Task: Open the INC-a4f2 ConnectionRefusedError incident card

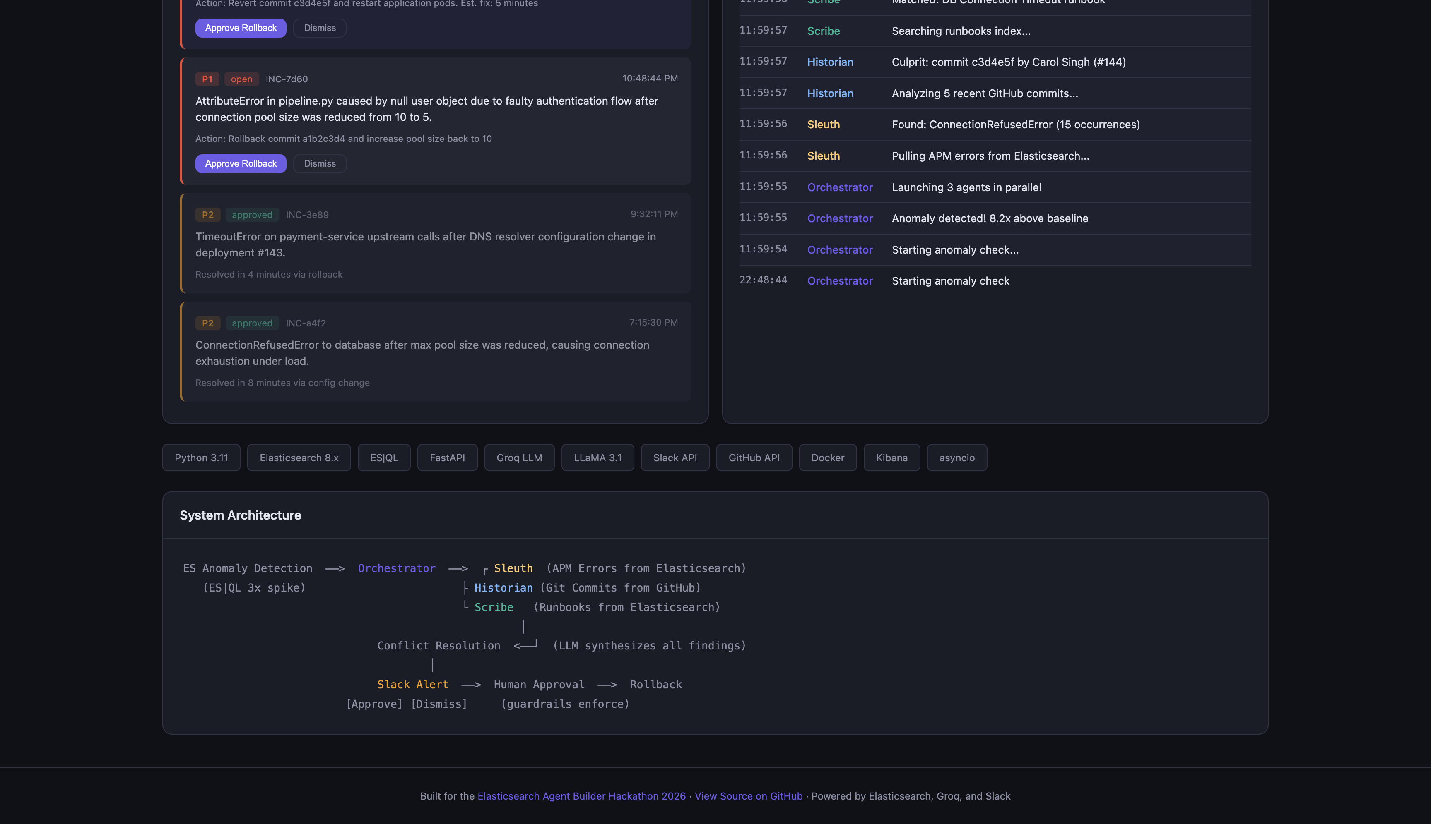Action: 435,352
